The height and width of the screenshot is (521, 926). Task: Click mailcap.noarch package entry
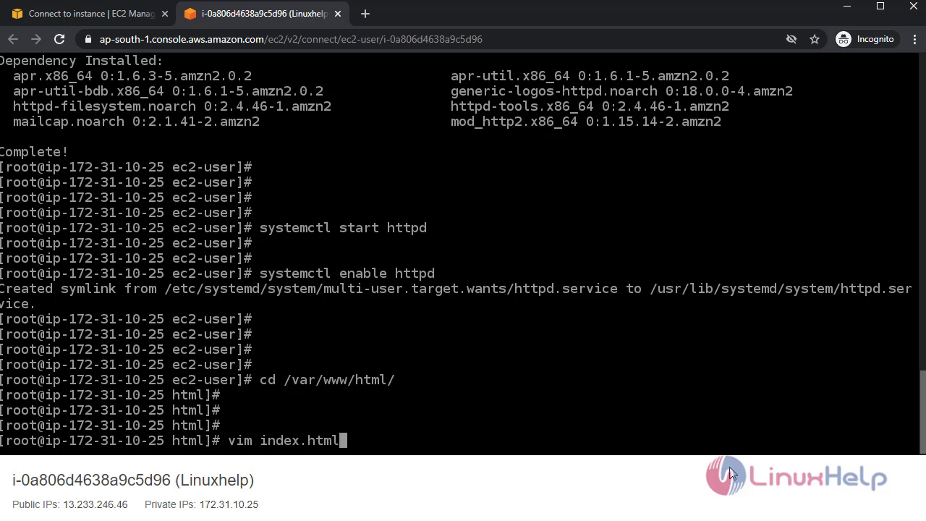point(136,121)
